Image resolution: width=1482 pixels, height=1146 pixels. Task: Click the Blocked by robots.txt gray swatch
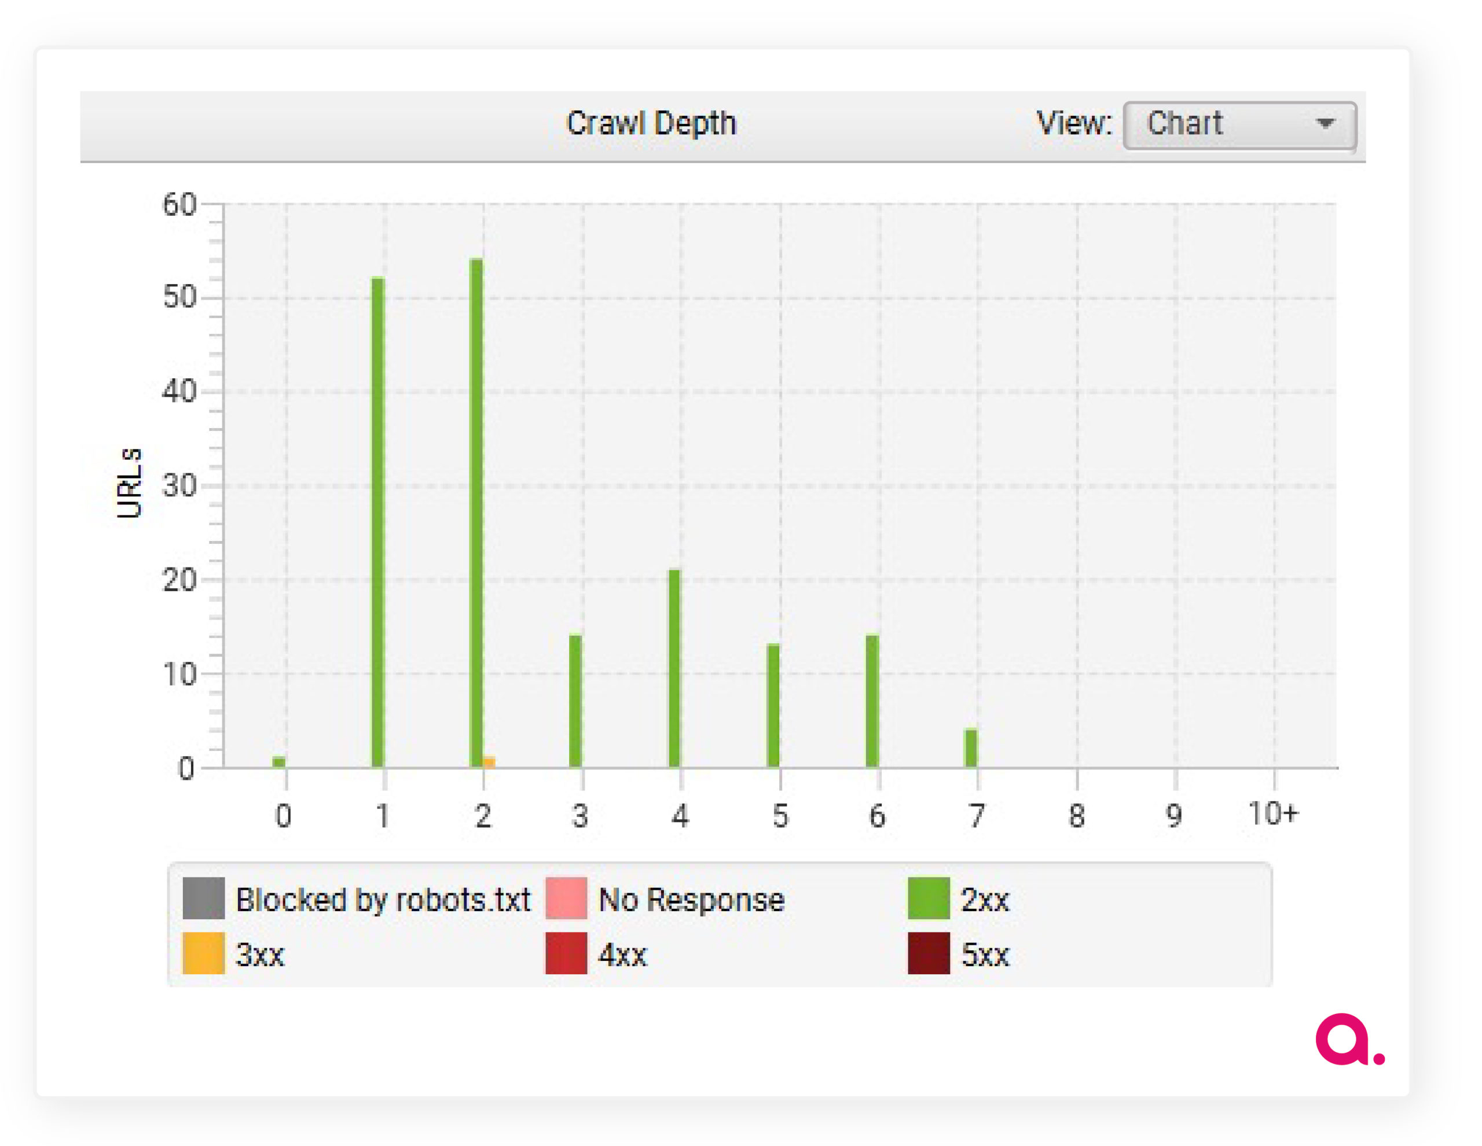[x=204, y=898]
